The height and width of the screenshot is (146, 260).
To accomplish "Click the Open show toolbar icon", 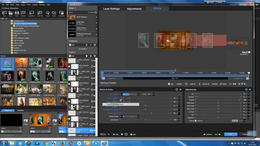I will tap(11, 13).
